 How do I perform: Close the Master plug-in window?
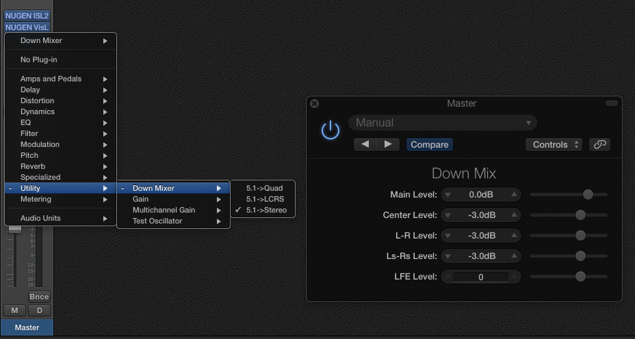coord(315,104)
